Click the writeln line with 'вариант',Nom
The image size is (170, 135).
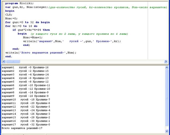[x=72, y=41]
